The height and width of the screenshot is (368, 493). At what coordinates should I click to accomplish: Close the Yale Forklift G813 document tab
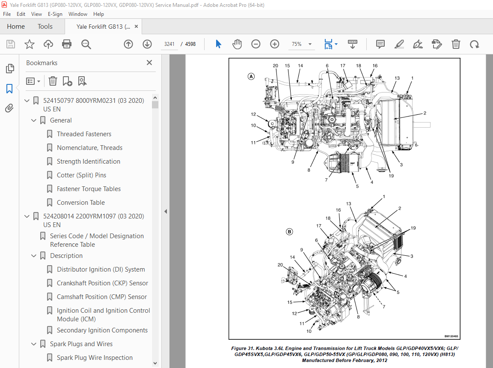[x=136, y=27]
